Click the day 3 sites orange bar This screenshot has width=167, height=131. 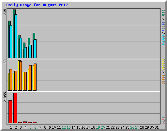(21, 76)
